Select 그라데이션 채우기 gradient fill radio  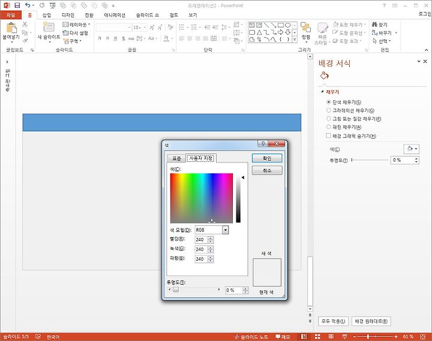(328, 110)
